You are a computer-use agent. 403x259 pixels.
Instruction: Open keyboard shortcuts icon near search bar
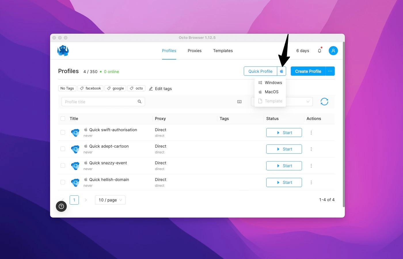tap(239, 102)
